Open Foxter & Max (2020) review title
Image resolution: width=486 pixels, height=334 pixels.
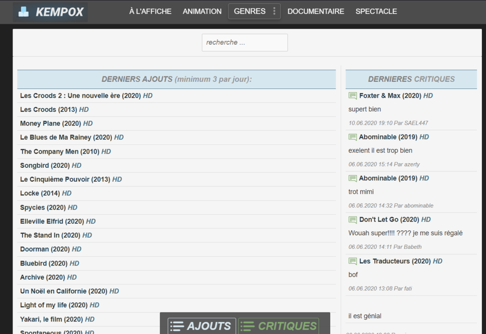coord(396,96)
